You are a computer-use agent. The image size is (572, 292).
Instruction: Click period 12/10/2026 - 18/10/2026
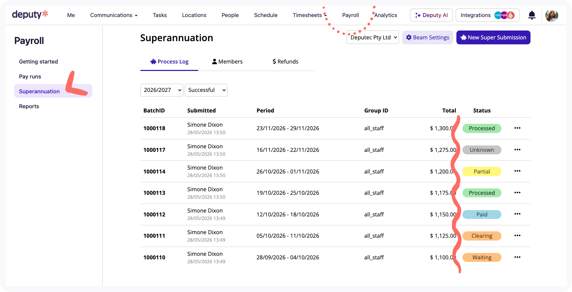pyautogui.click(x=288, y=215)
